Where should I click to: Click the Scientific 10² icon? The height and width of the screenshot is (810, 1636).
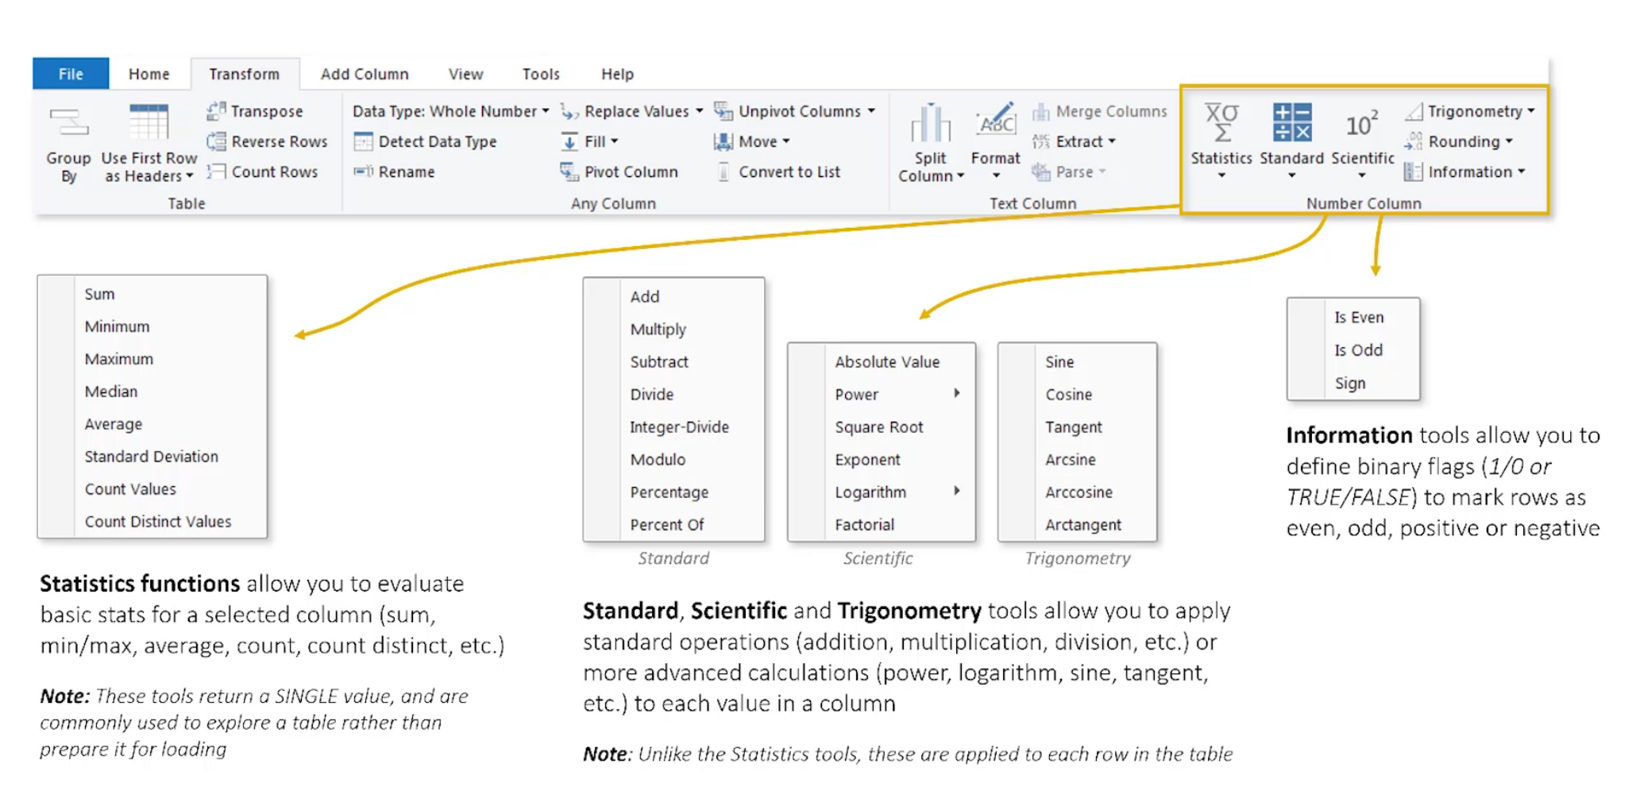[x=1361, y=125]
